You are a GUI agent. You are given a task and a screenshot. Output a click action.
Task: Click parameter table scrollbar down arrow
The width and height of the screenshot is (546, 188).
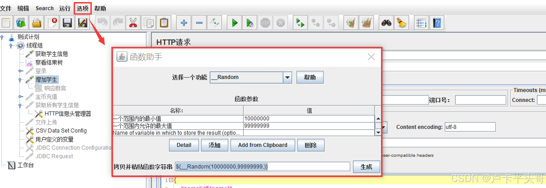click(378, 132)
